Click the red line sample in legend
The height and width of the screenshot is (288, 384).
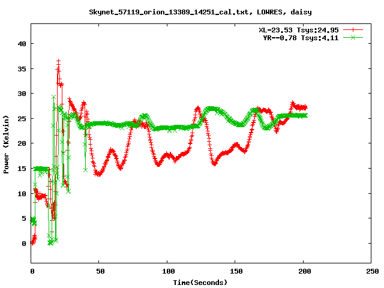[x=353, y=30]
